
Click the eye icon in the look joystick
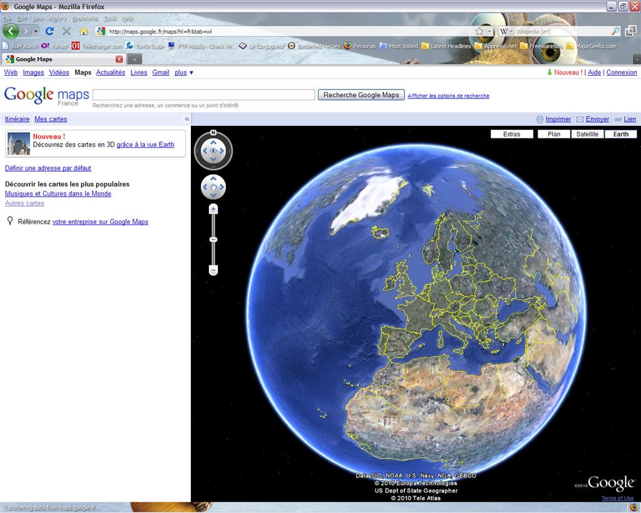(x=213, y=151)
